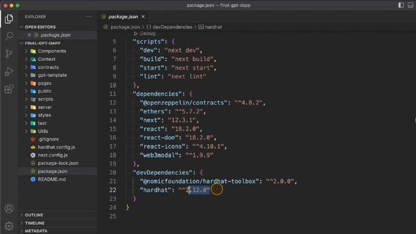416x234 pixels.
Task: Open the Accounts menu icon
Action: tap(8, 208)
